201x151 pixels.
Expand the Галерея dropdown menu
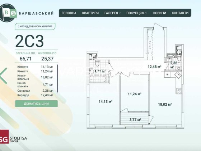pyautogui.click(x=113, y=13)
